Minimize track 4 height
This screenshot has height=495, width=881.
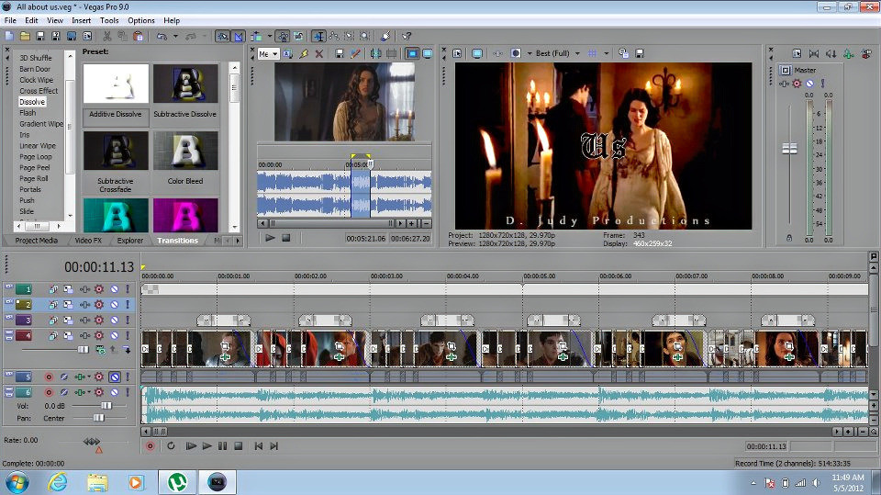click(9, 332)
